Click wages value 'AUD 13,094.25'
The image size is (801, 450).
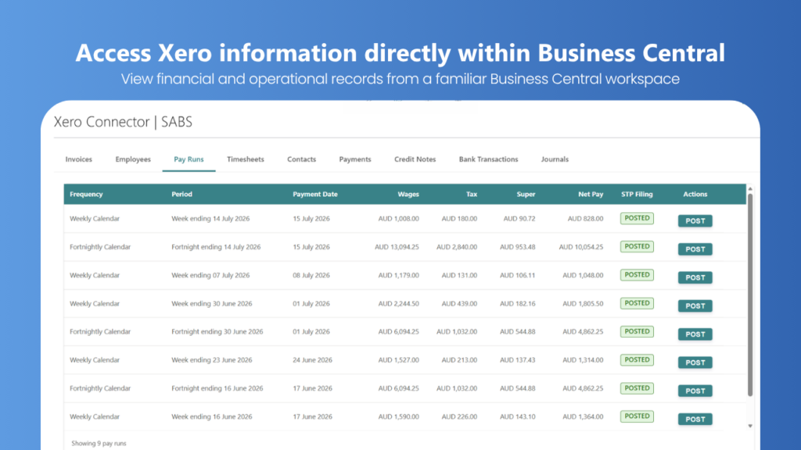397,247
